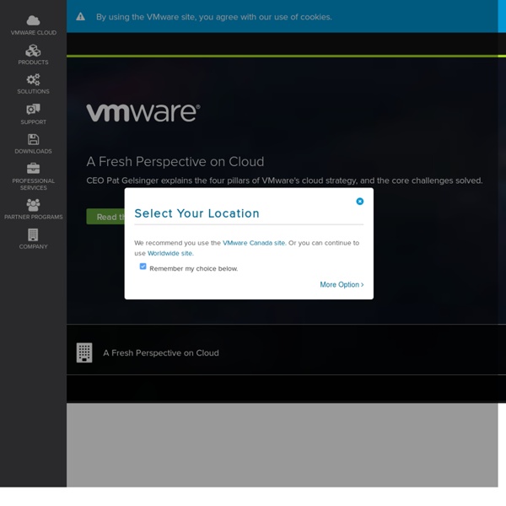Open the Downloads floppy disk icon
The height and width of the screenshot is (506, 506).
click(x=33, y=139)
